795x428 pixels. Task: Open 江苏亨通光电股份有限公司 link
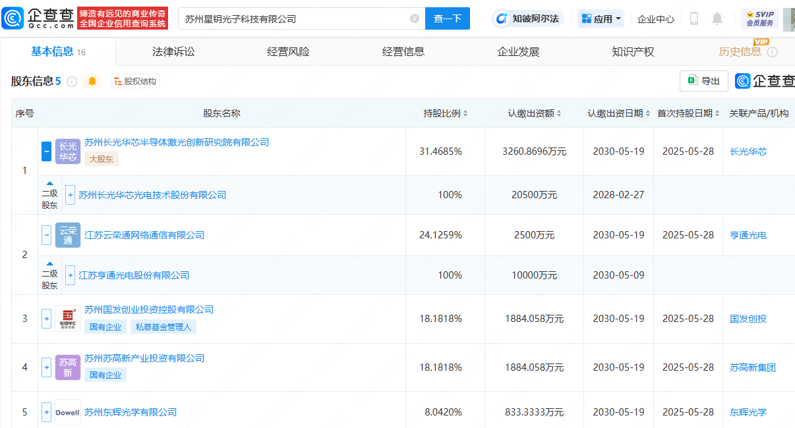coord(134,275)
